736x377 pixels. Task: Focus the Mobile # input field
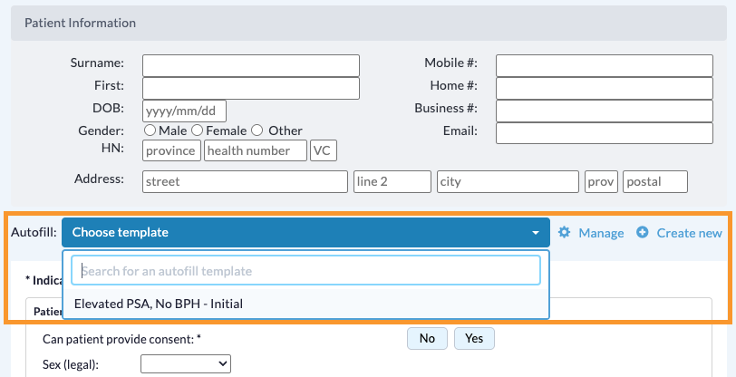(x=605, y=66)
